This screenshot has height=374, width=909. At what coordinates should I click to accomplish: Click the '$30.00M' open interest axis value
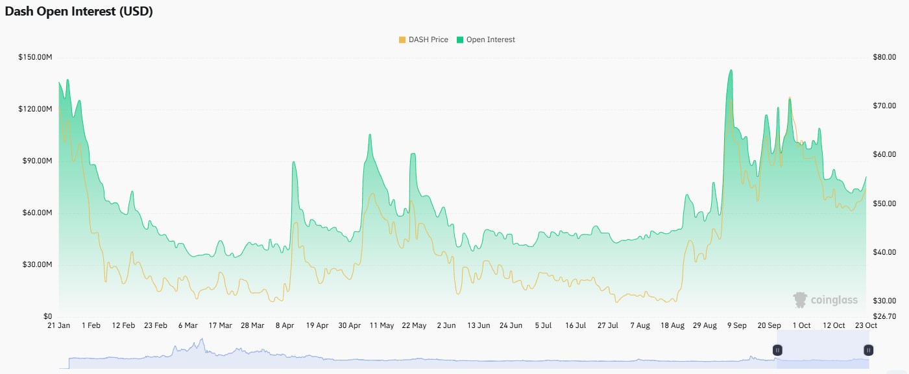[x=38, y=264]
